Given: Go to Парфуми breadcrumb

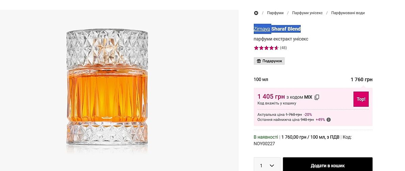Looking at the screenshot, I should click(x=275, y=13).
